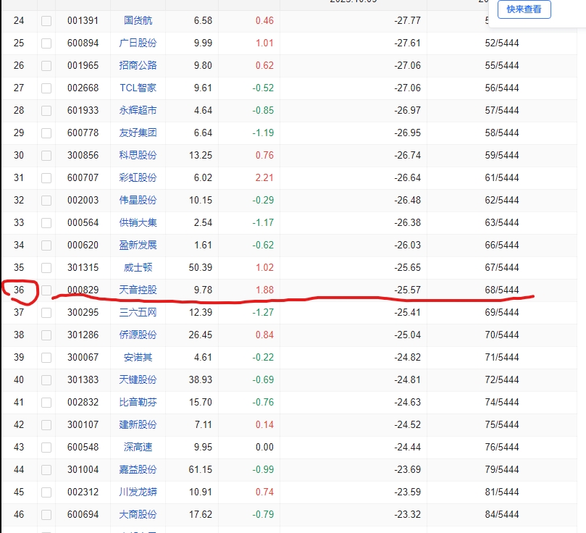Click stock code 000829
Viewport: 586px width, 533px height.
83,290
